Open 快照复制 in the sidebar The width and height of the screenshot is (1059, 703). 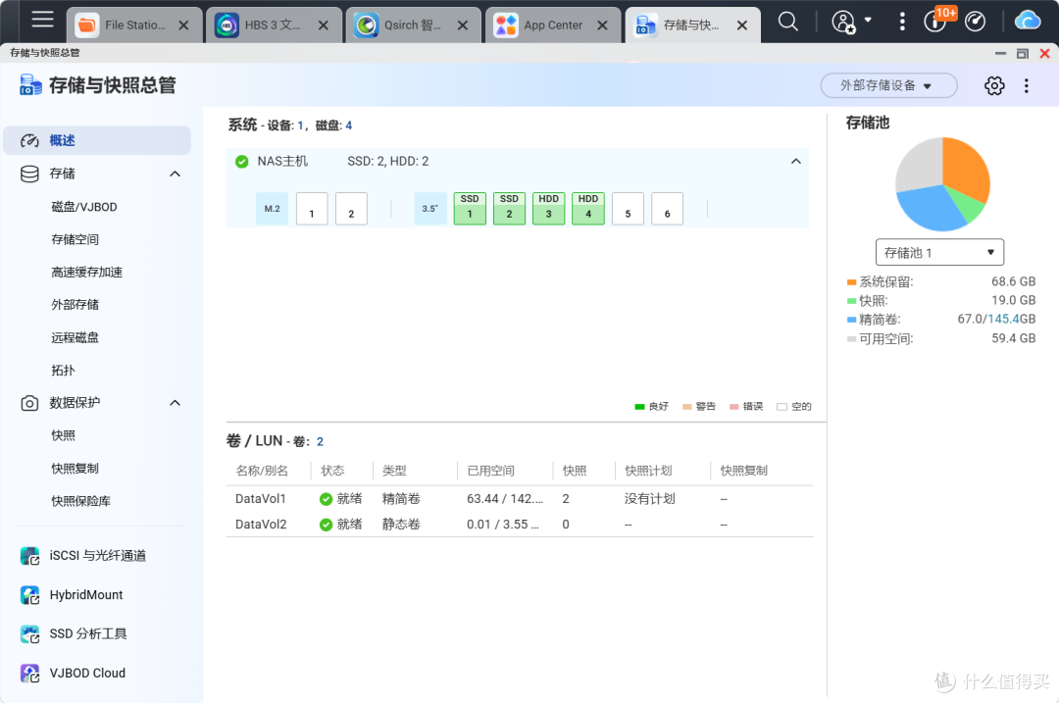coord(75,468)
